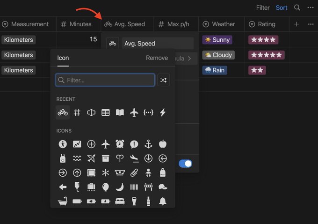This screenshot has width=318, height=224.
Task: Pick the airplane landing icon
Action: coord(134,158)
